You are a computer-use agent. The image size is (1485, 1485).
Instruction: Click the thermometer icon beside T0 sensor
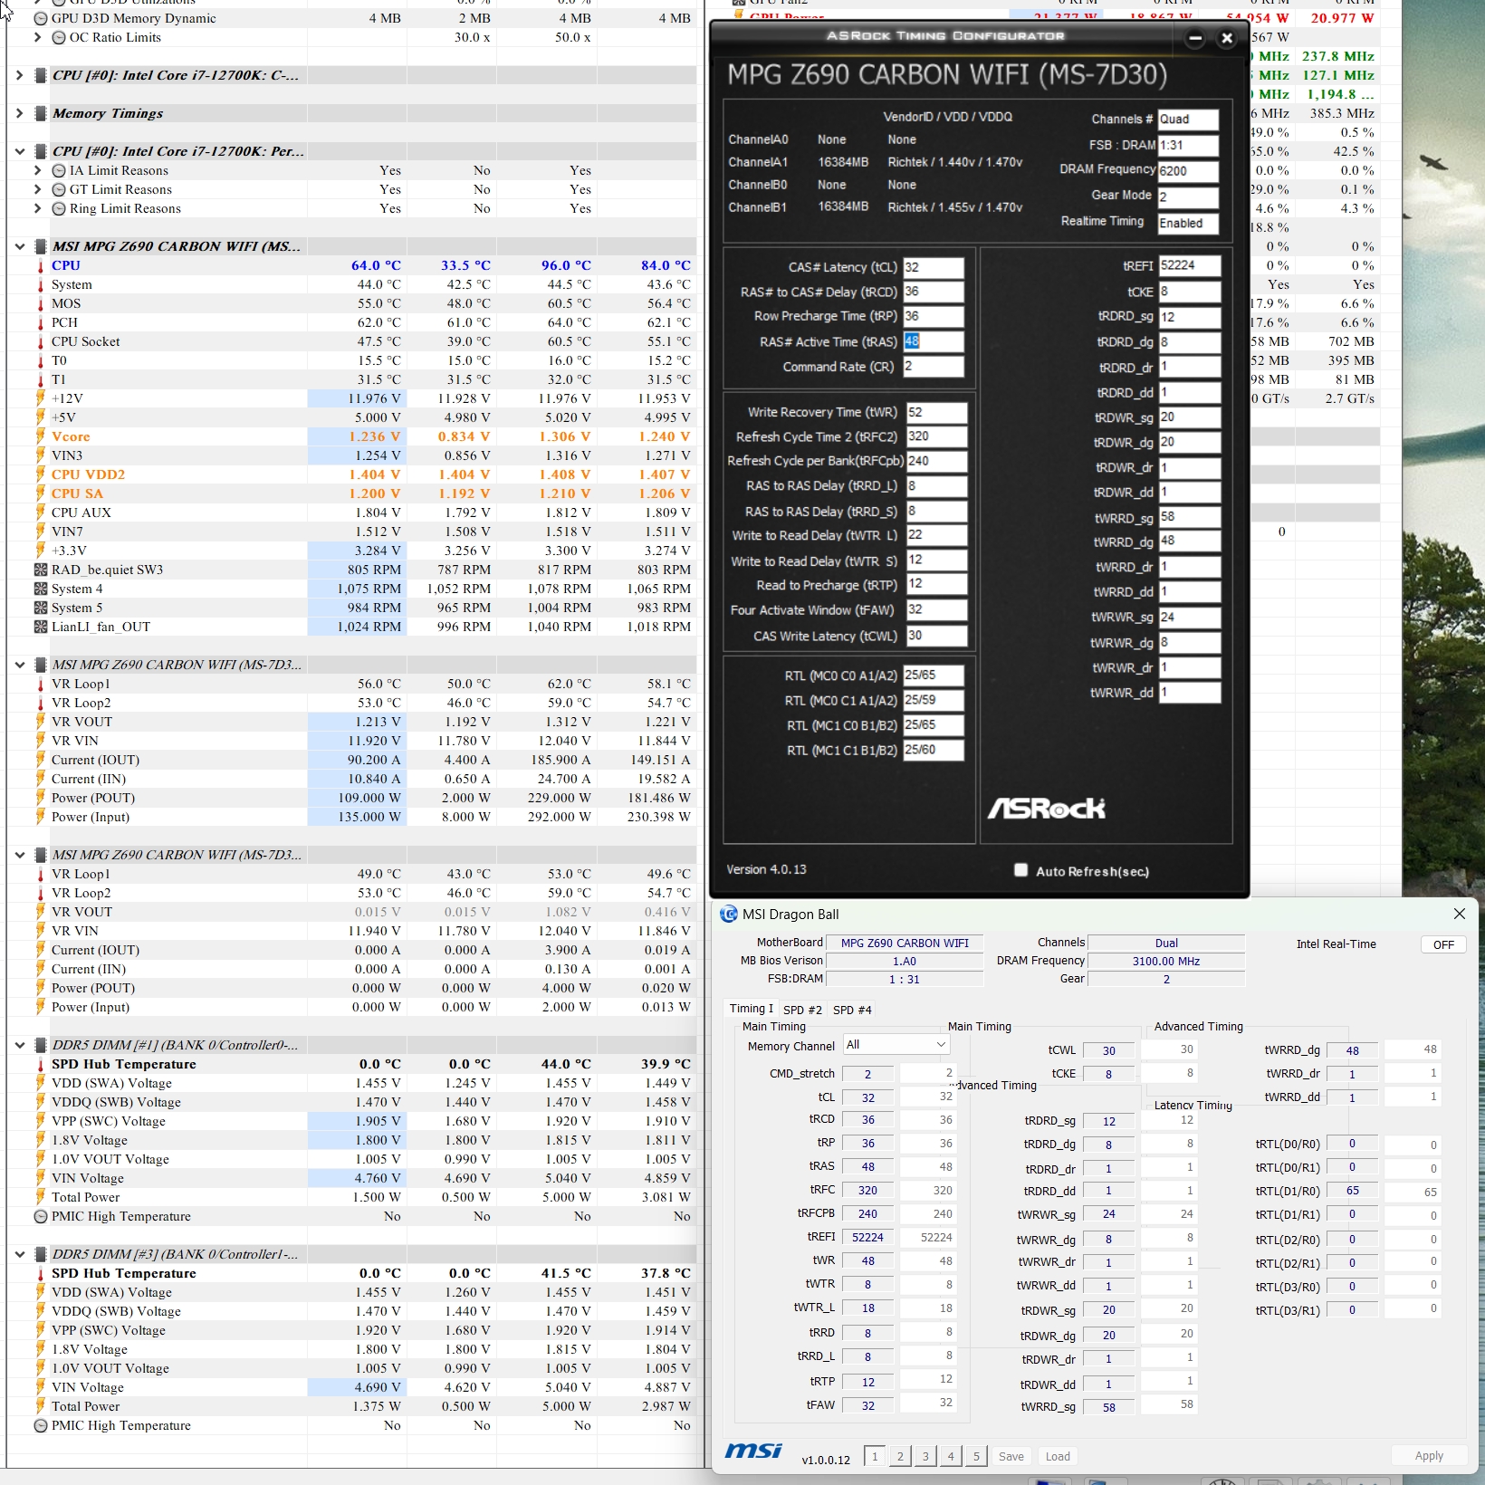click(x=40, y=361)
